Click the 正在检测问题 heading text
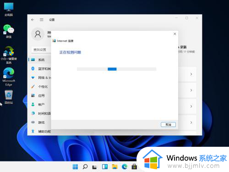The image size is (229, 172). pyautogui.click(x=70, y=52)
